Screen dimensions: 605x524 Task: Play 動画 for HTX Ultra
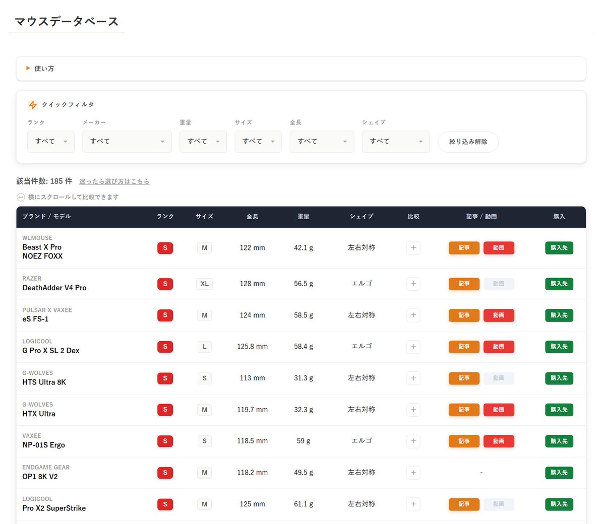coord(499,410)
